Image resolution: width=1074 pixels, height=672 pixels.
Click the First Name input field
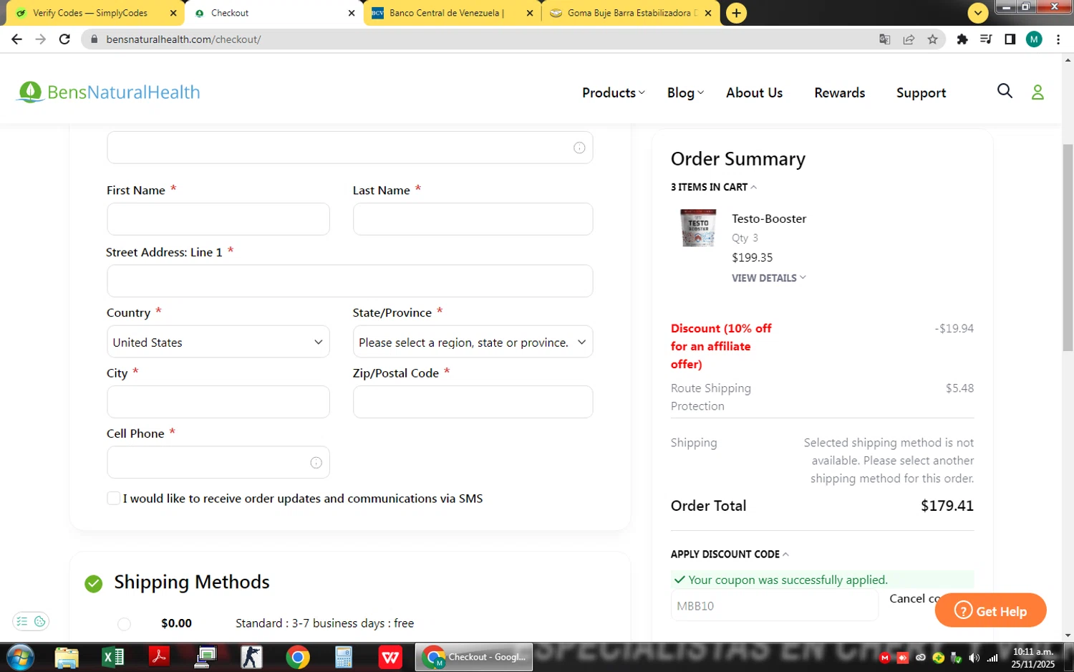218,219
